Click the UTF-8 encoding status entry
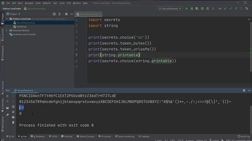 (x=180, y=140)
